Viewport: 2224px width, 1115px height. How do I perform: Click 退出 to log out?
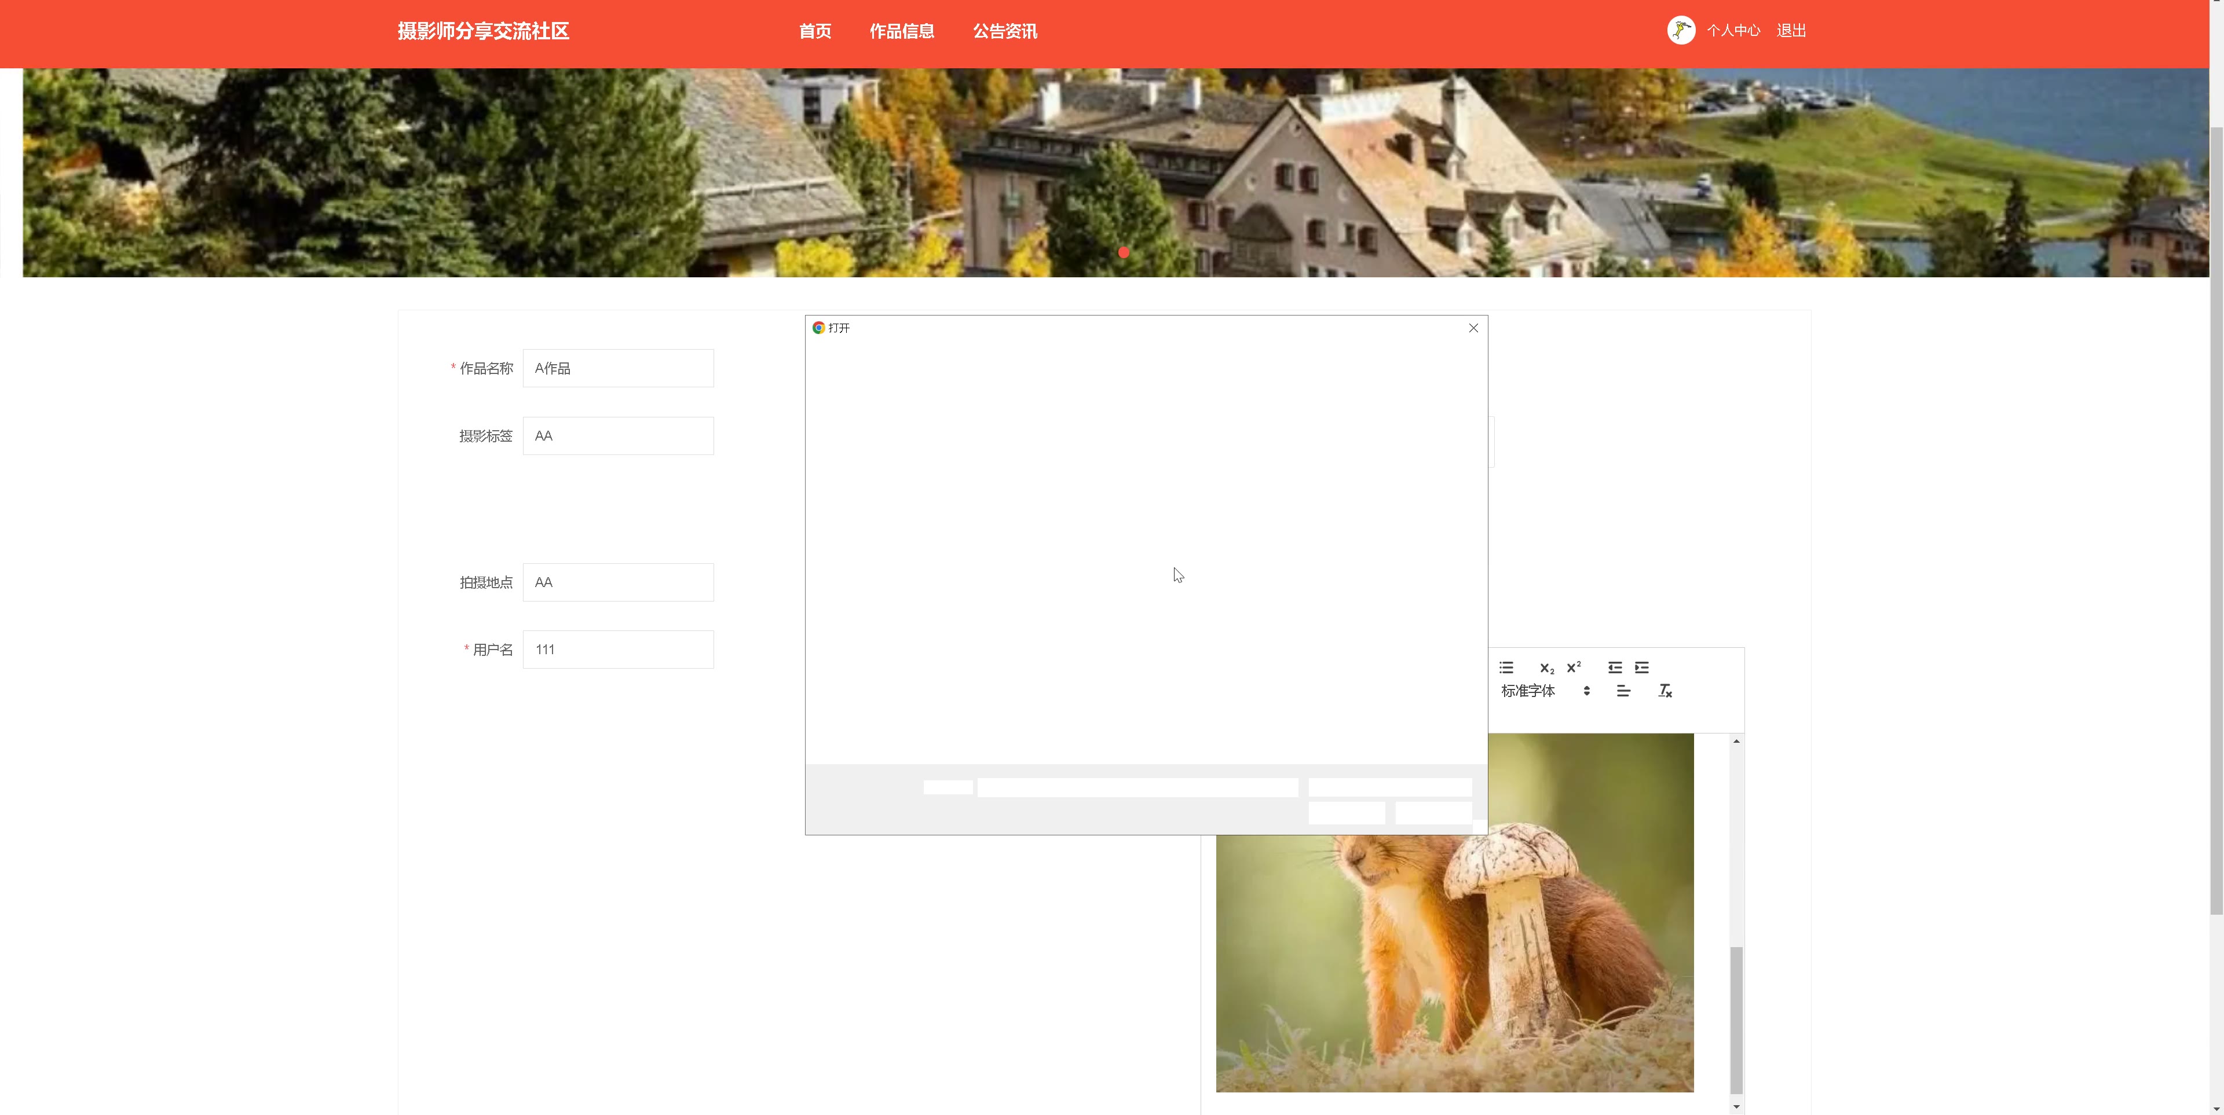(x=1791, y=31)
